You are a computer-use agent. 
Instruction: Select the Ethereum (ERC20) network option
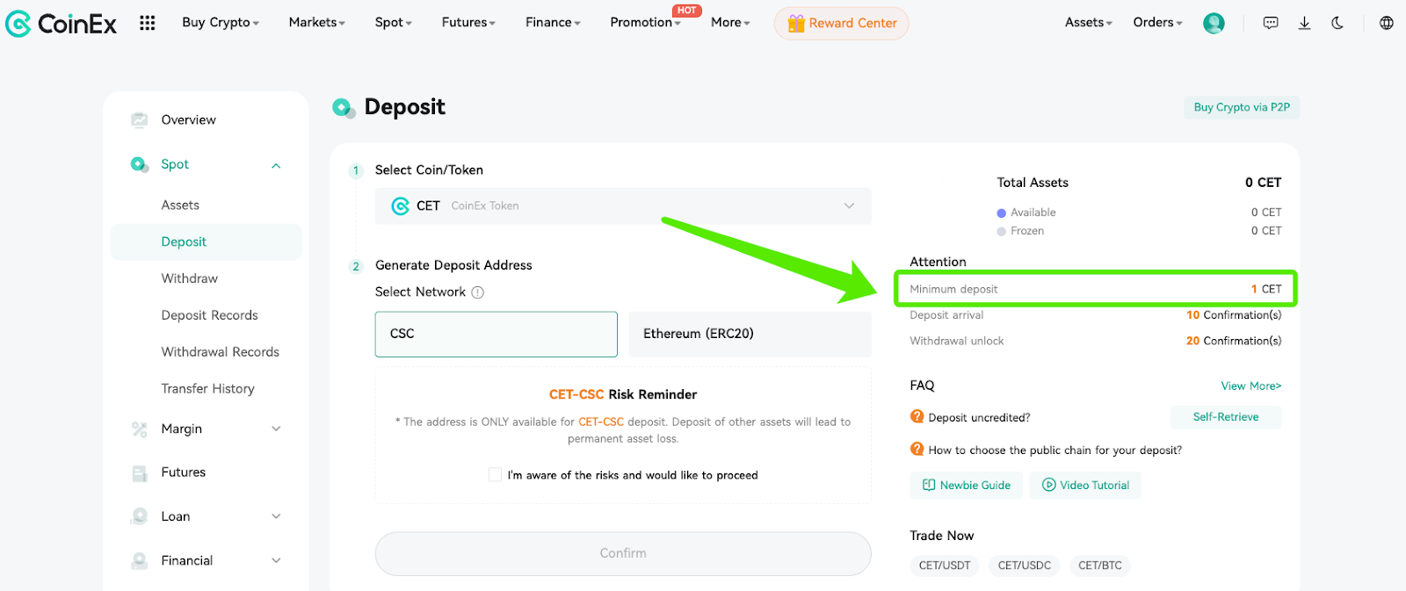(750, 334)
